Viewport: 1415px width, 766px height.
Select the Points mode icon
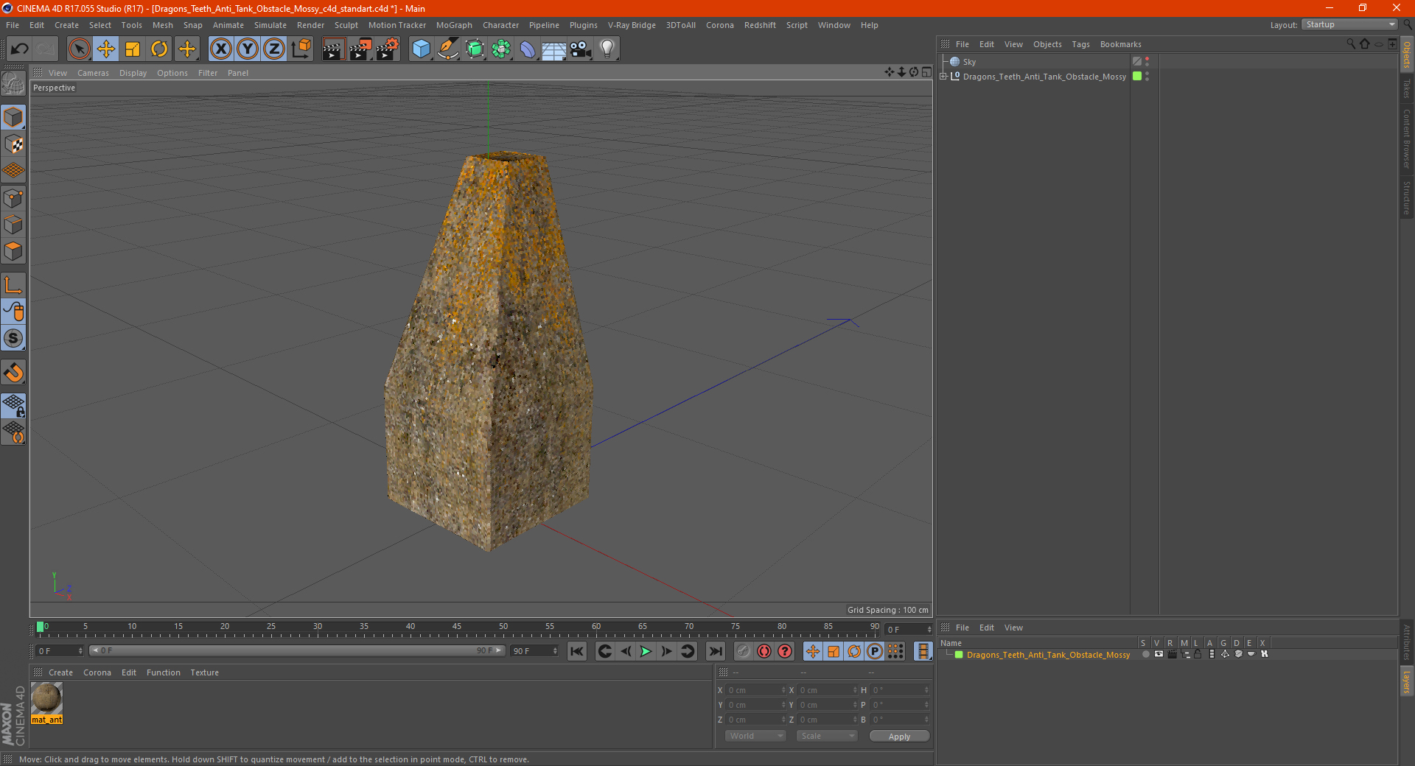point(13,198)
